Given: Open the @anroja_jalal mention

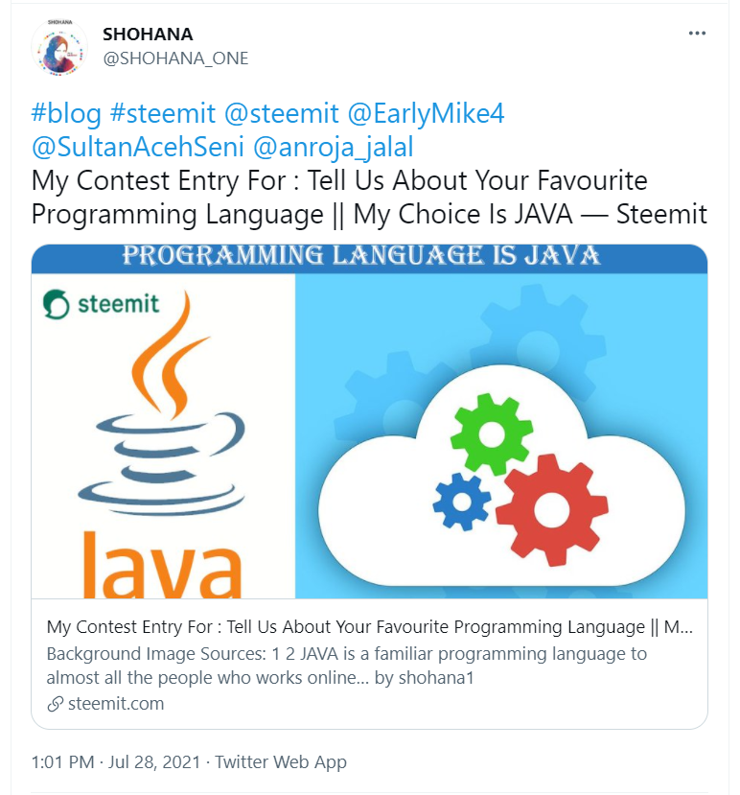Looking at the screenshot, I should point(333,147).
